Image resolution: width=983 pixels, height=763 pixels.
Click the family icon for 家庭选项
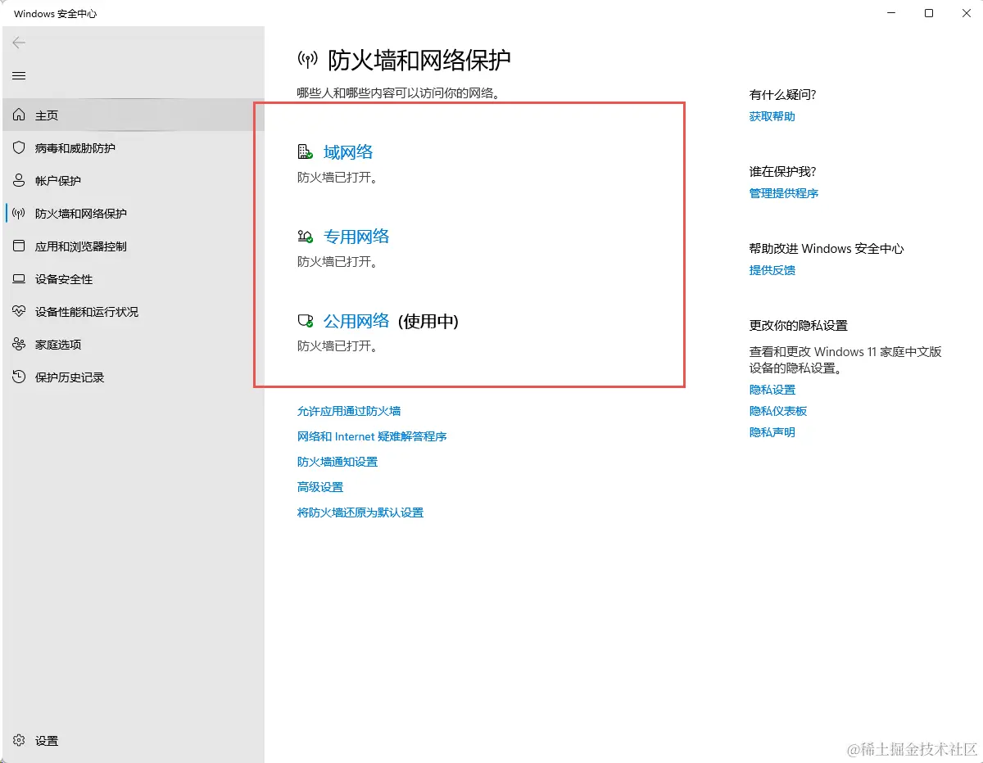click(x=19, y=345)
